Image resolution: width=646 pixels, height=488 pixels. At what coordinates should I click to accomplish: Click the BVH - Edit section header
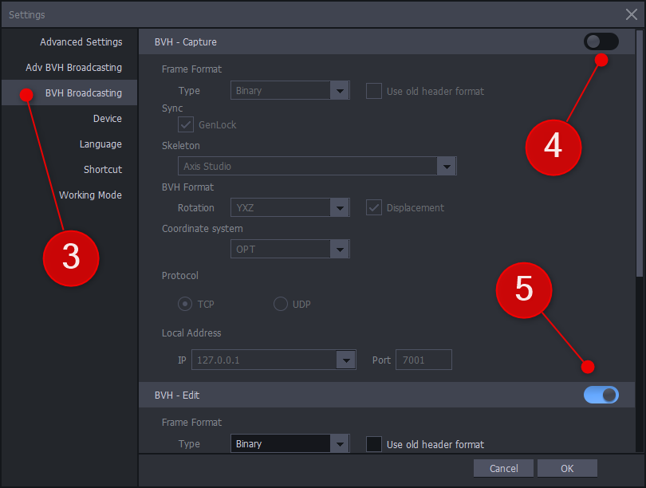(x=387, y=395)
